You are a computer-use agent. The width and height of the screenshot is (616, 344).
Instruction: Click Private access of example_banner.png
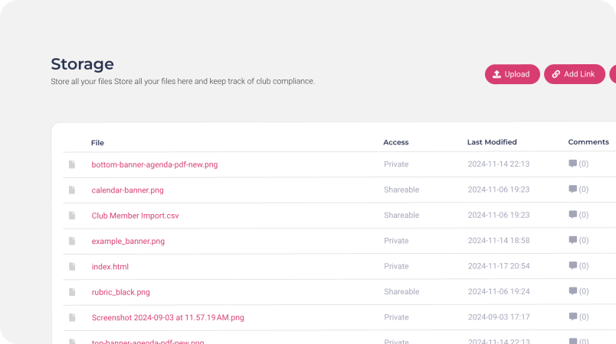[396, 241]
